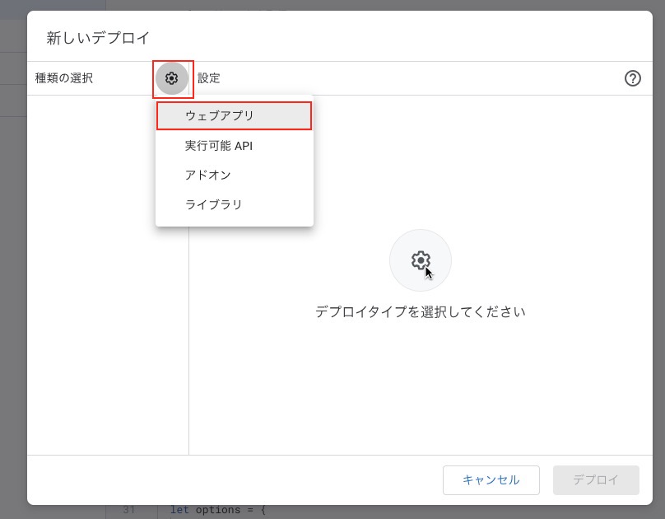Open the help question mark icon

click(x=632, y=78)
